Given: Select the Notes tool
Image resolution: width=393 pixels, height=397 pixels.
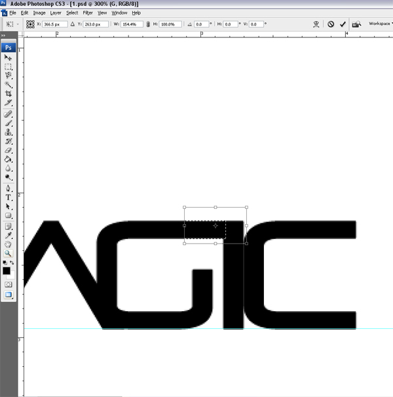Looking at the screenshot, I should click(x=8, y=227).
